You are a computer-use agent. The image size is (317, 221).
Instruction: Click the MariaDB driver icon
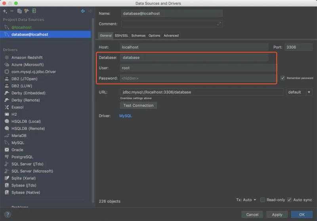(x=7, y=135)
